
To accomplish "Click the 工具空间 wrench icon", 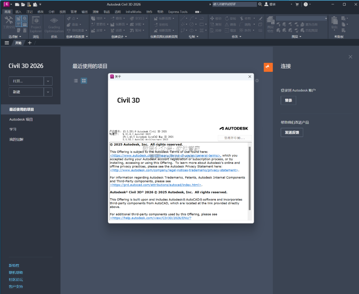I will [9, 20].
